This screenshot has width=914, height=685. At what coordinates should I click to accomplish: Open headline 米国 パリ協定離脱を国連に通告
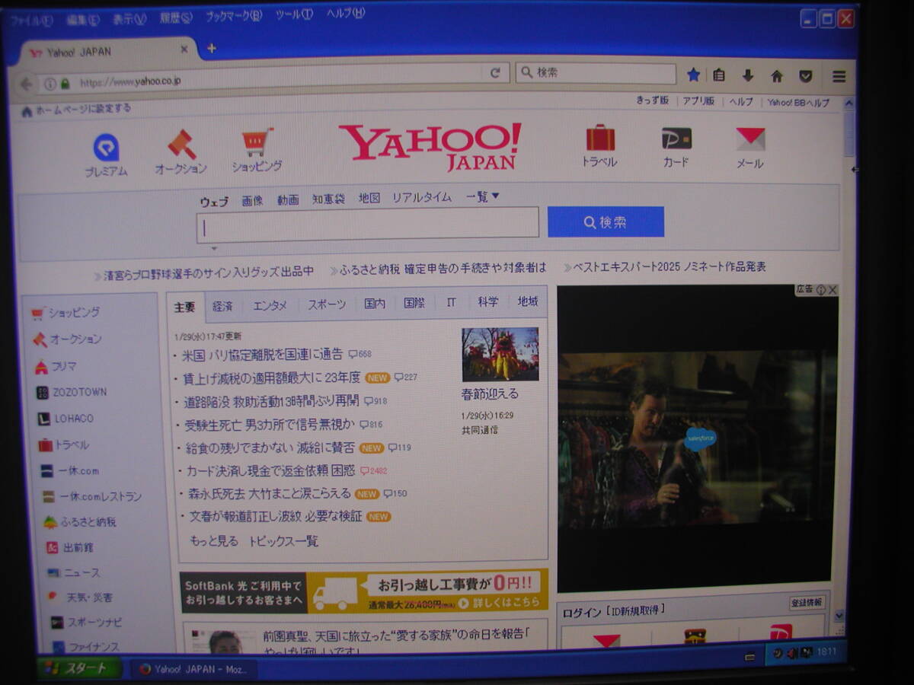point(261,354)
